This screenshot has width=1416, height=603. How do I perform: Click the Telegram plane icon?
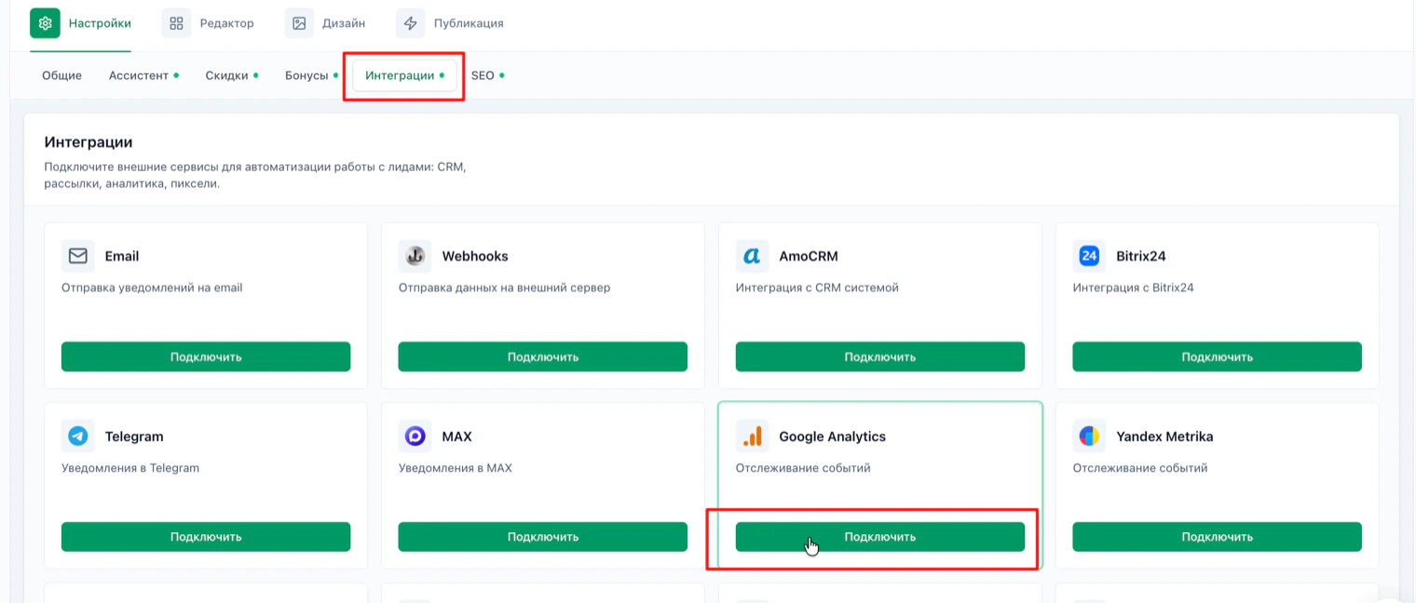78,436
